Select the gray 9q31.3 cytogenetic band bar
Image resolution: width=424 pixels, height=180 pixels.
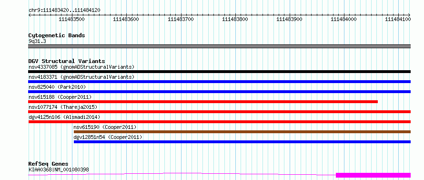pos(219,46)
